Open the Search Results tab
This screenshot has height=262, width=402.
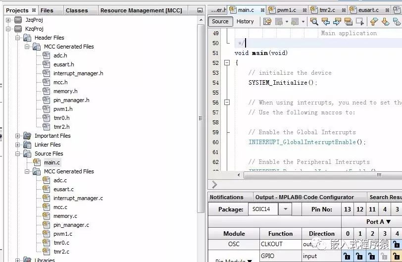pos(385,197)
